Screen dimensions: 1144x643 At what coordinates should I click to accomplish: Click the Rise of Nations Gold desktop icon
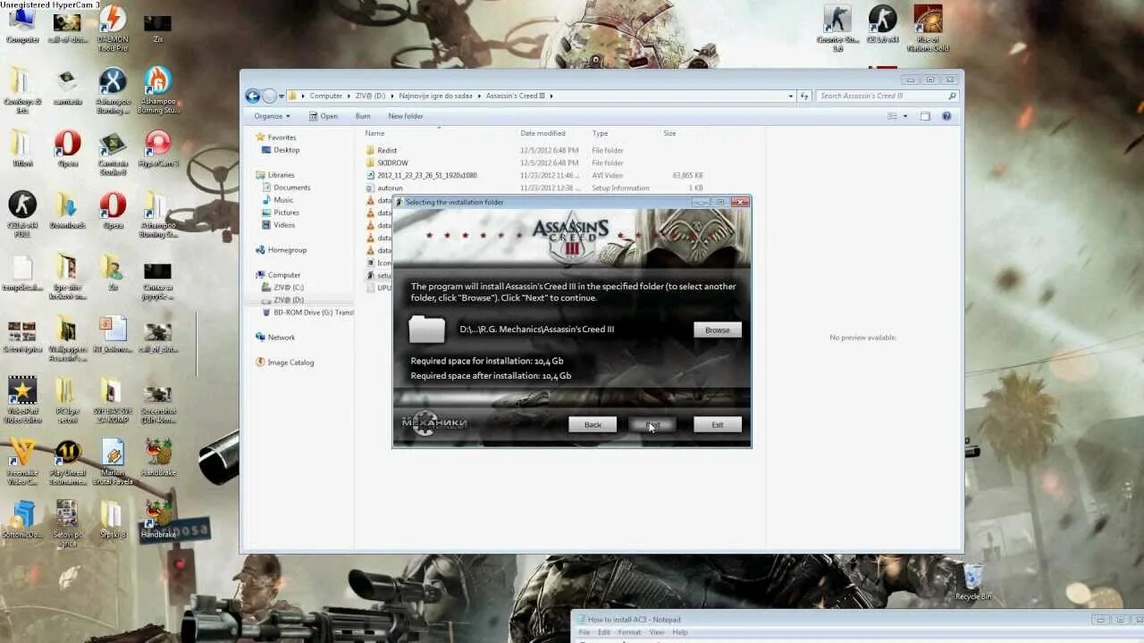[928, 28]
